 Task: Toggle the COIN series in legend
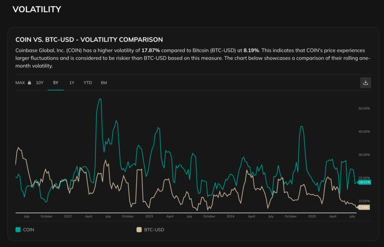click(x=25, y=230)
